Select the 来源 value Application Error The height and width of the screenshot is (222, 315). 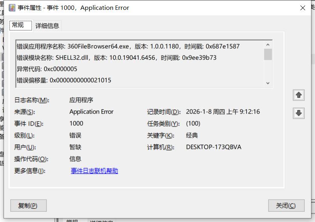point(91,112)
